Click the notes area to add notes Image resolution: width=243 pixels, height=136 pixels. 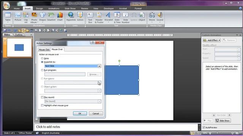click(x=116, y=127)
